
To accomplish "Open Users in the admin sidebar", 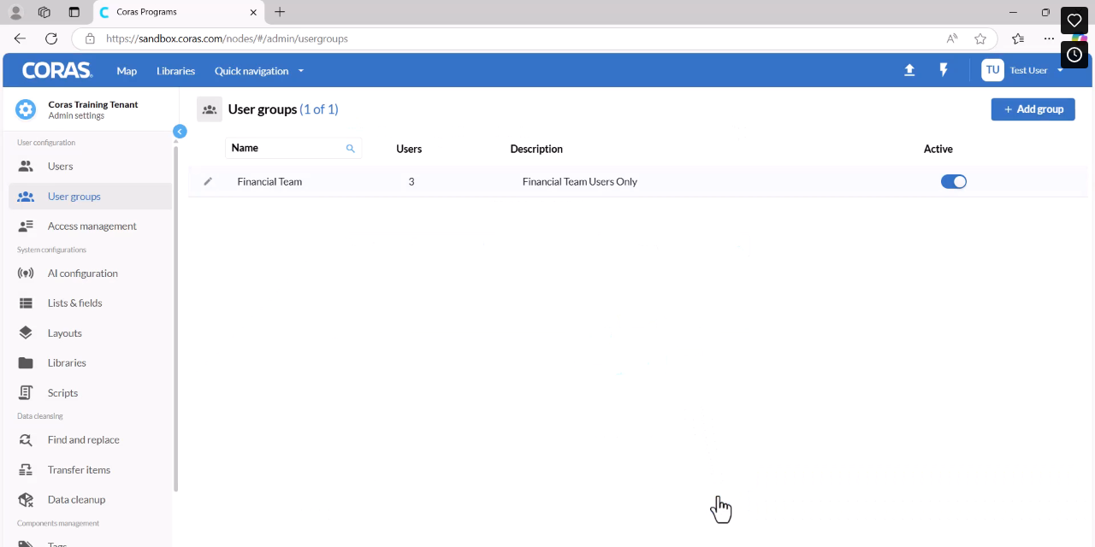I will pyautogui.click(x=91, y=167).
